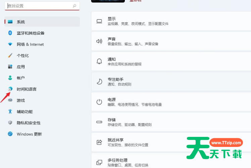Open 专注助手 focus assist settings
Image resolution: width=251 pixels, height=168 pixels.
pyautogui.click(x=171, y=82)
